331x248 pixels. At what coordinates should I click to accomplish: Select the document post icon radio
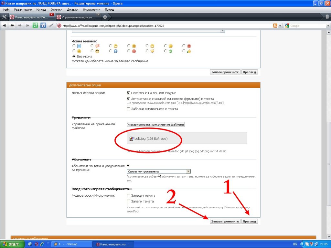point(74,46)
